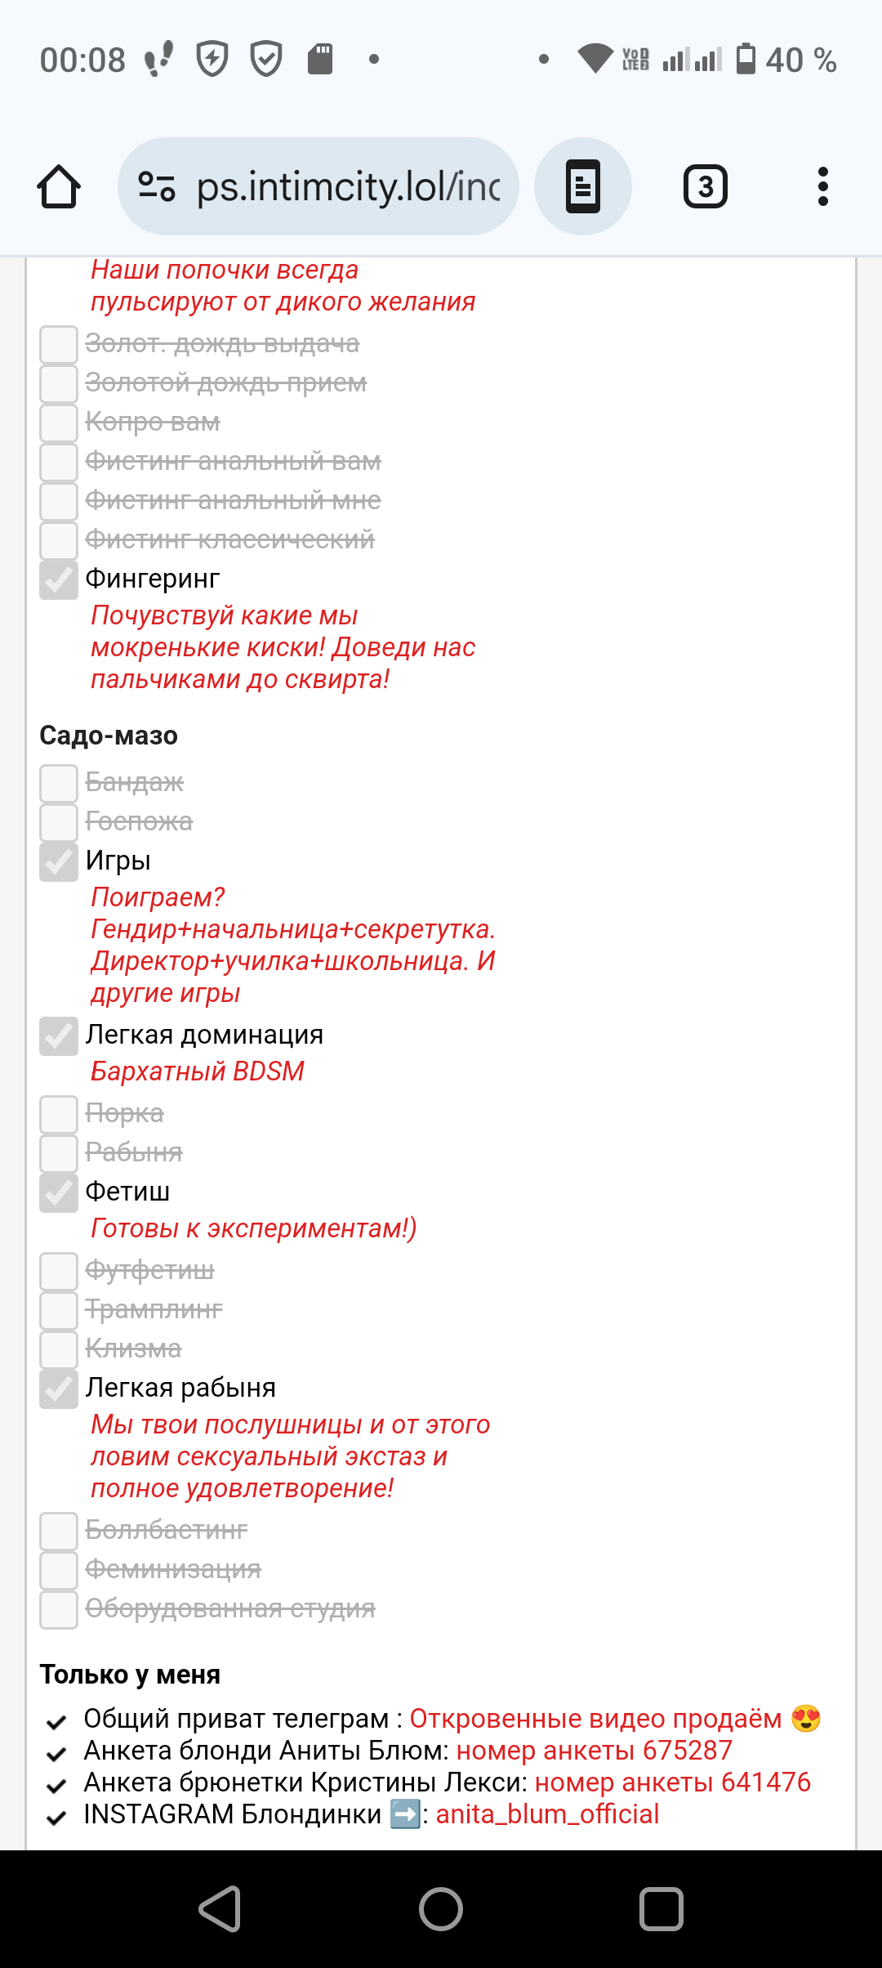
Task: Tap the Android back navigation button
Action: click(x=220, y=1909)
